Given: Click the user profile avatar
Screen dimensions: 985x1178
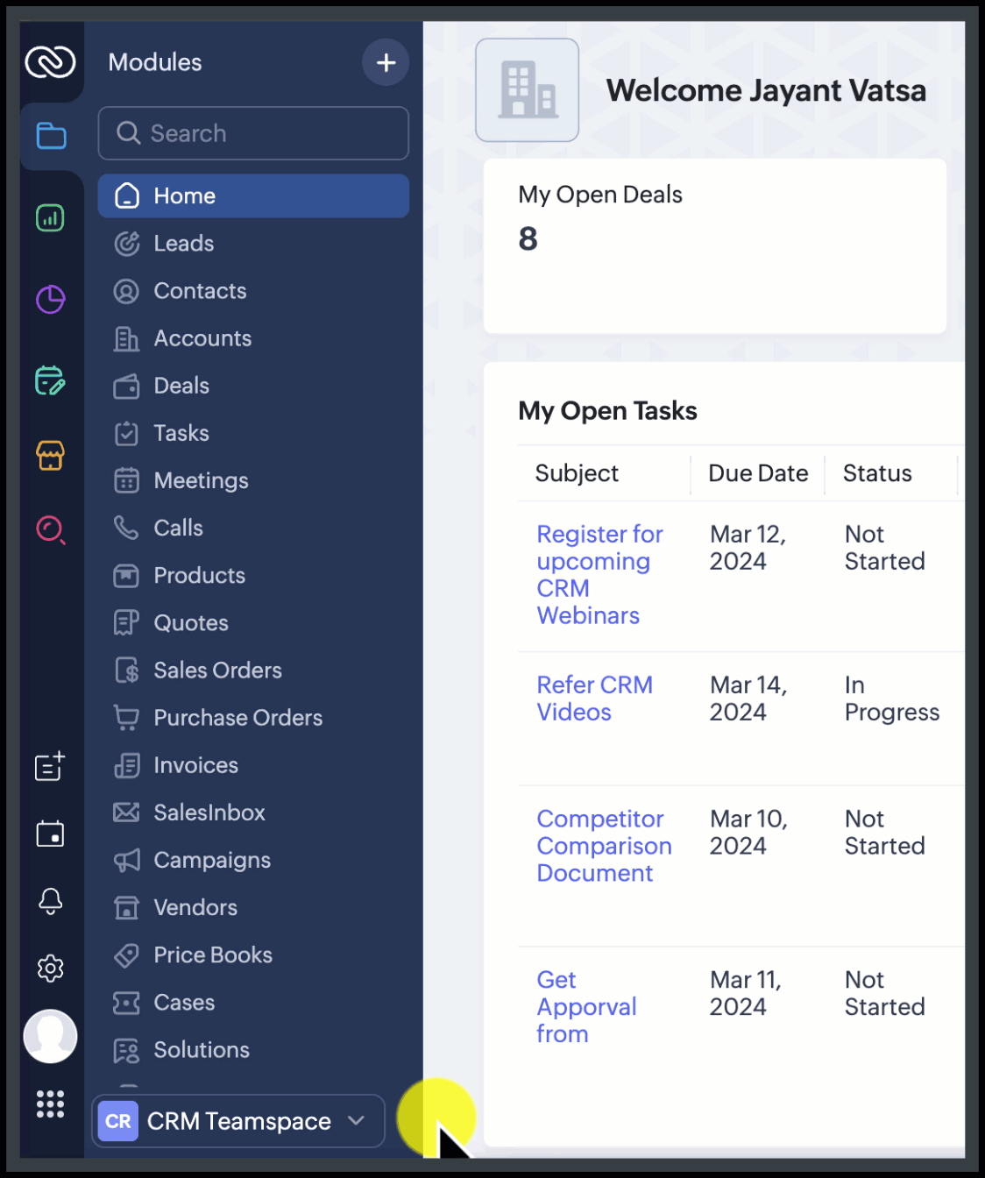Looking at the screenshot, I should click(50, 1036).
